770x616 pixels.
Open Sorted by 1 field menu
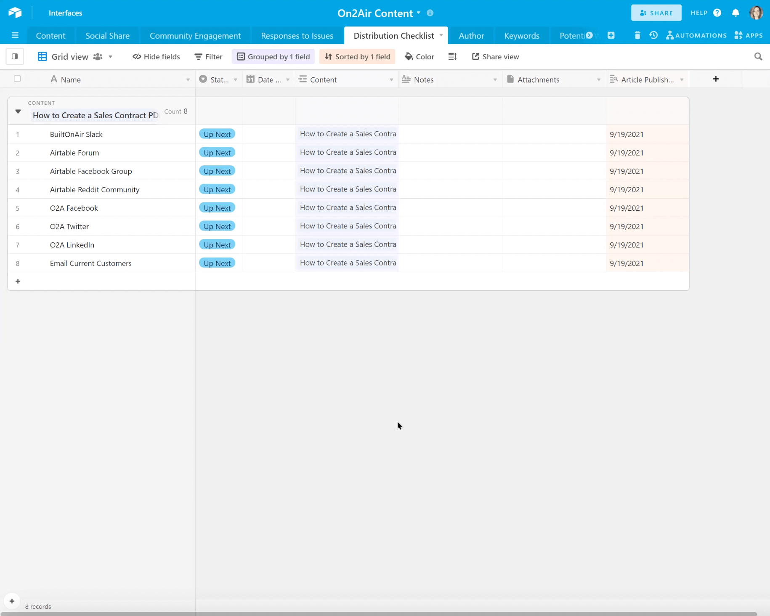pos(357,56)
